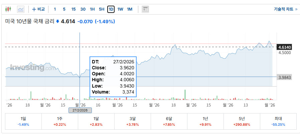This screenshot has width=300, height=135.
Task: Click the blue down arrow beside price
Action: coord(57,22)
